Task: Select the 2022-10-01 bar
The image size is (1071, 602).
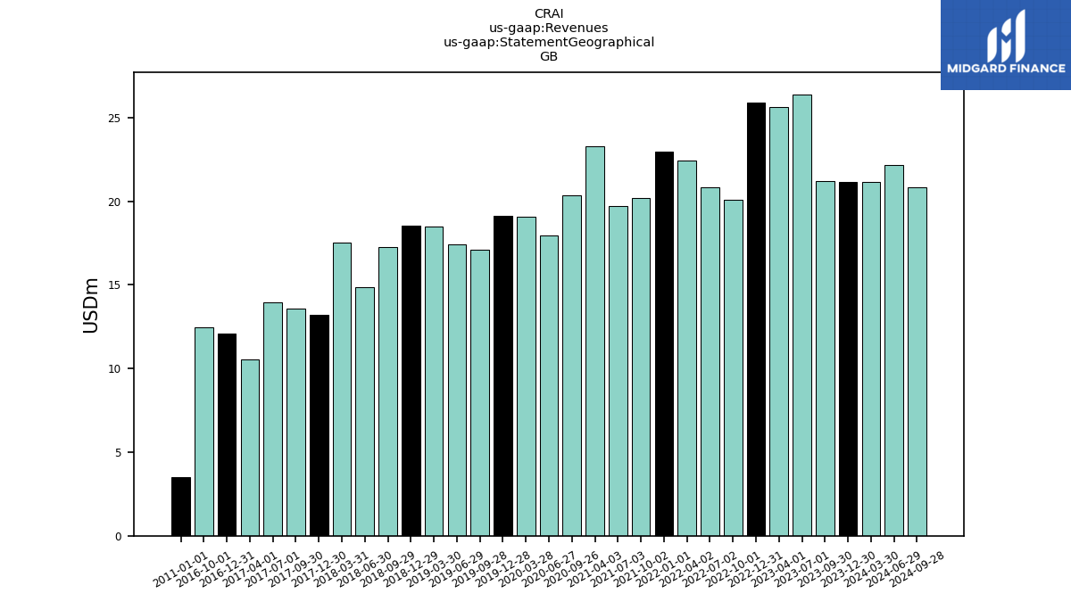Action: pyautogui.click(x=733, y=368)
